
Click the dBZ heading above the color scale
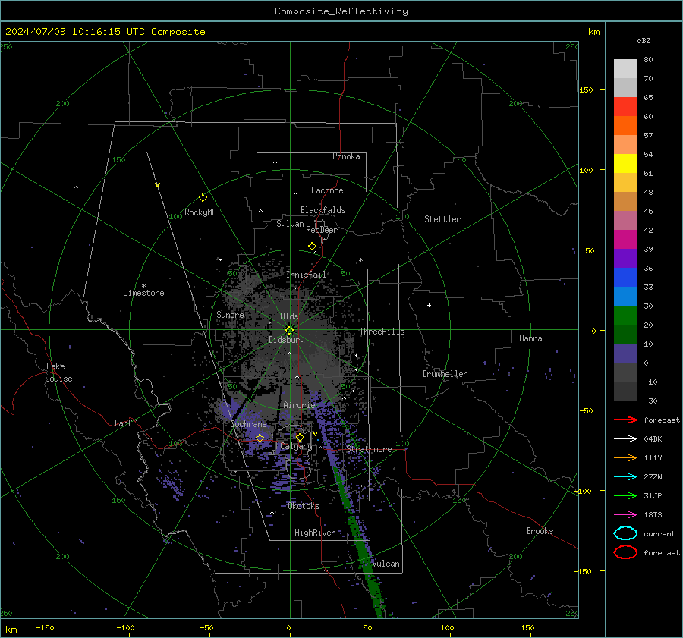(644, 40)
